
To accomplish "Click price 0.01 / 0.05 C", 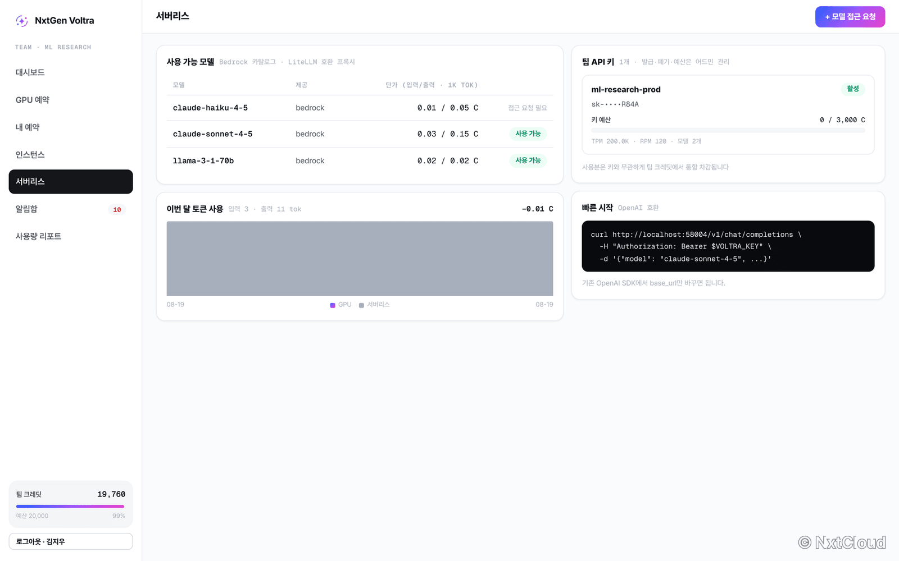I will pos(448,108).
